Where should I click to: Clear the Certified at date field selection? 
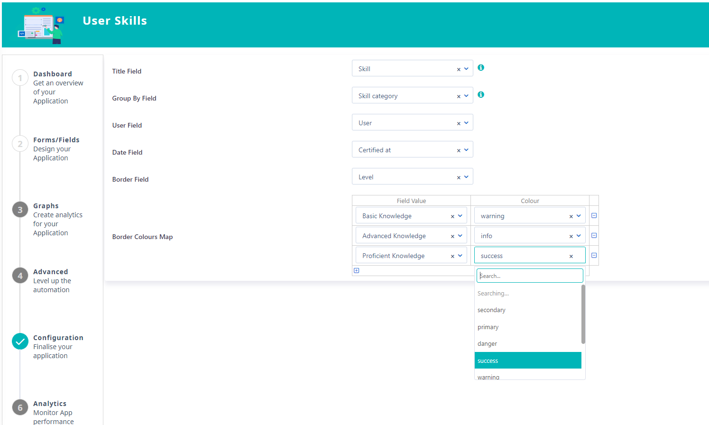point(459,149)
